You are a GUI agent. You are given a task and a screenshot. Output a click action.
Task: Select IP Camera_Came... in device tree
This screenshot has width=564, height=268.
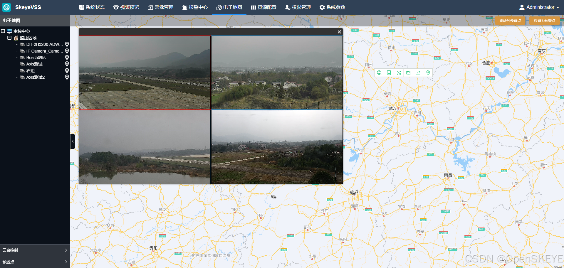44,51
